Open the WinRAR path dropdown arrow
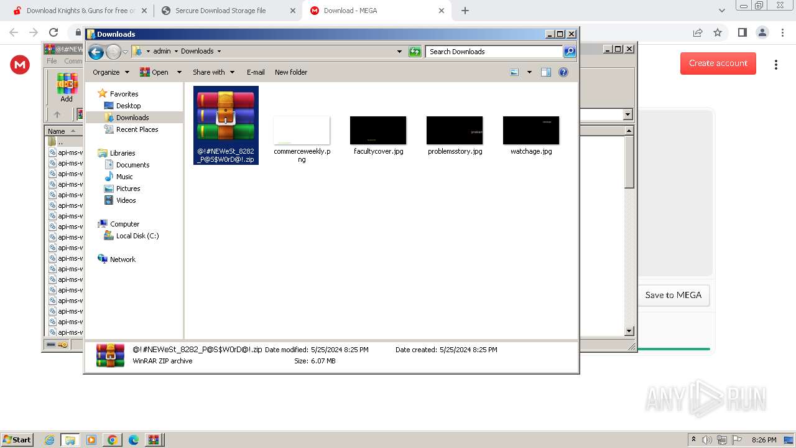Viewport: 796px width, 448px height. click(x=627, y=114)
